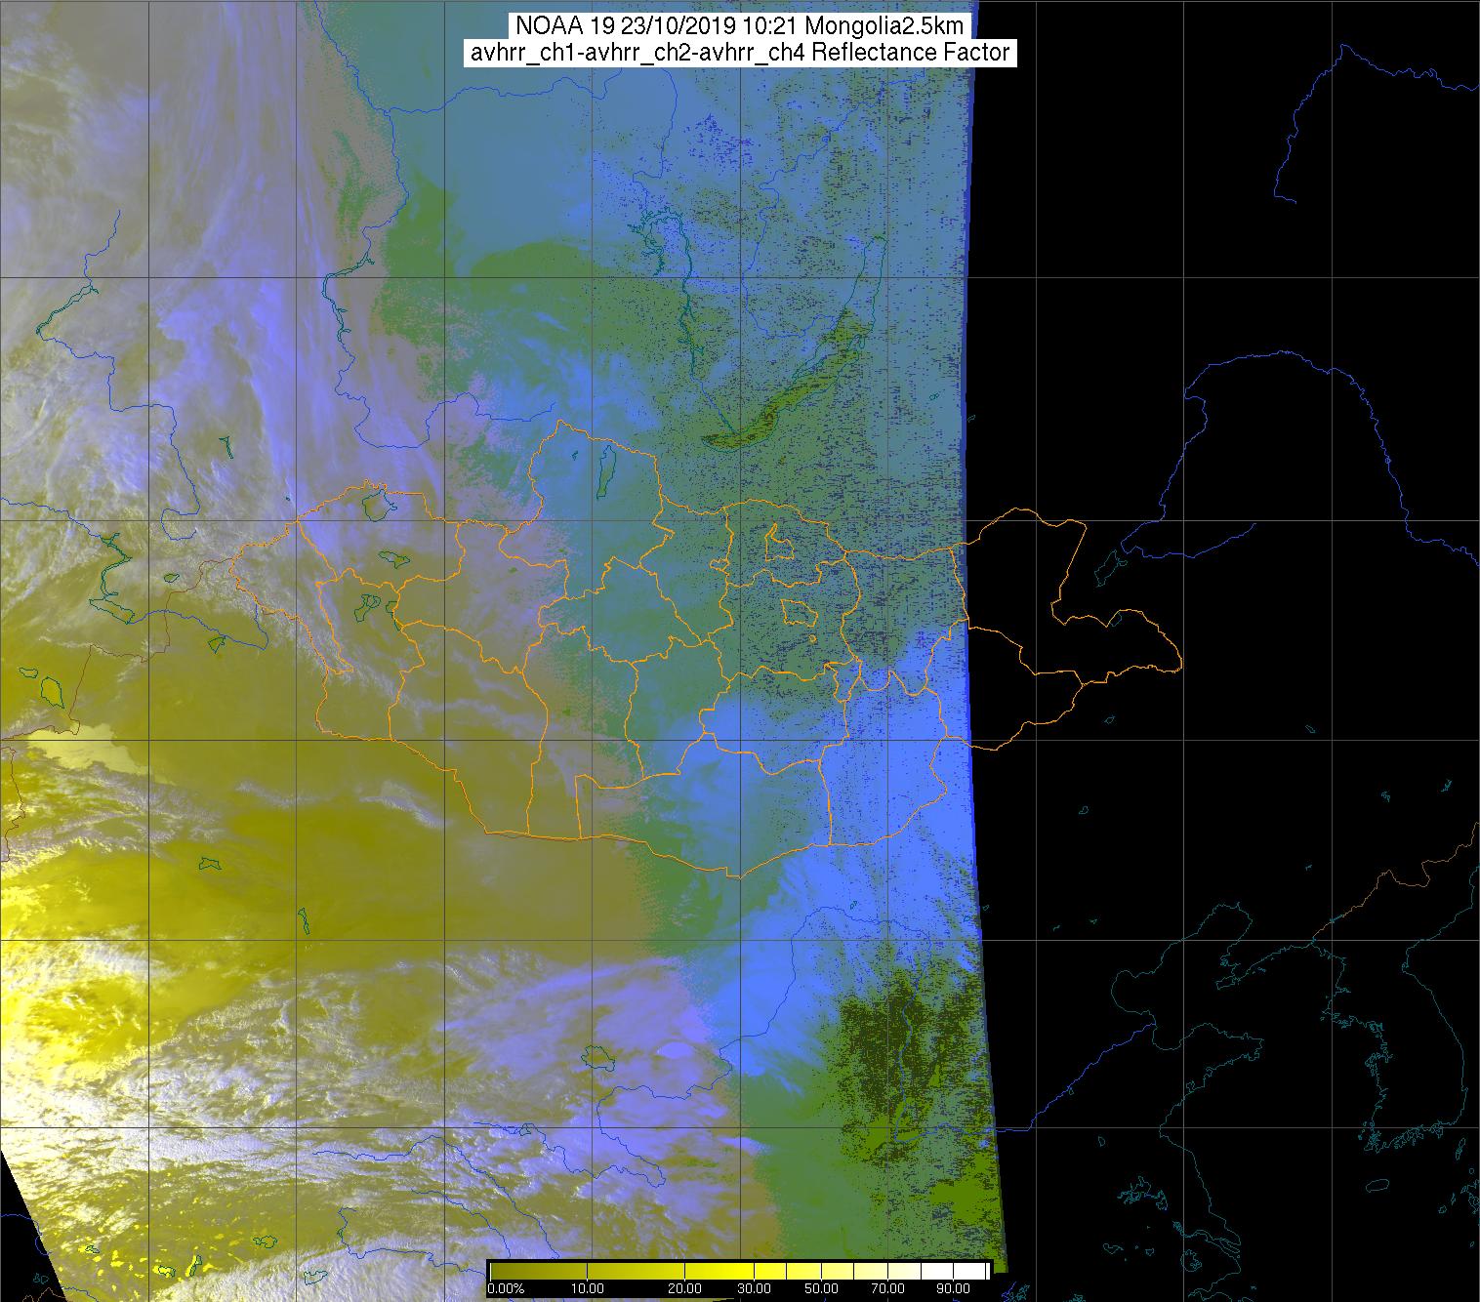Click the '30.00' color scale label
Image resolution: width=1480 pixels, height=1302 pixels.
(754, 1288)
